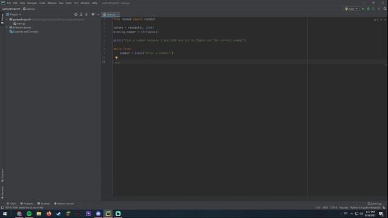
Task: Select the pythonProject root in tree
Action: (22, 19)
